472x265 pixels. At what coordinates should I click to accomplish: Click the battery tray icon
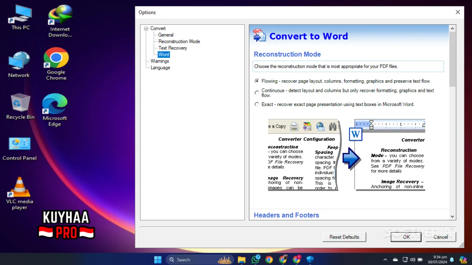tap(420, 259)
